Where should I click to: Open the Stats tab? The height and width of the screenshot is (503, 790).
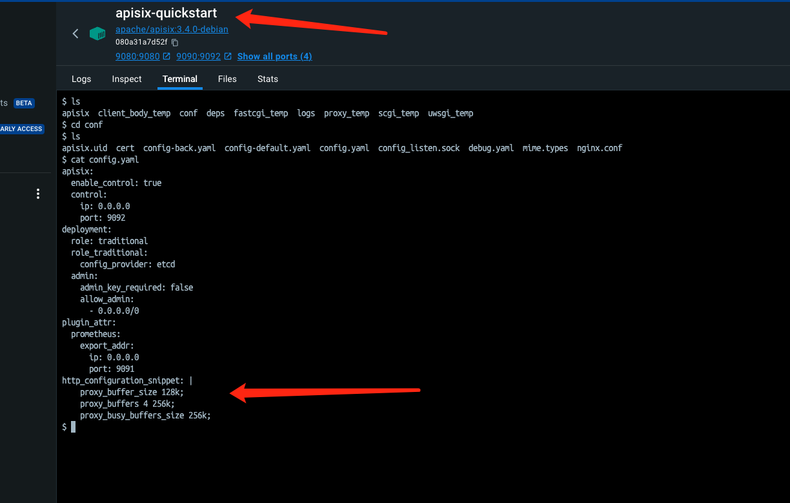tap(268, 79)
